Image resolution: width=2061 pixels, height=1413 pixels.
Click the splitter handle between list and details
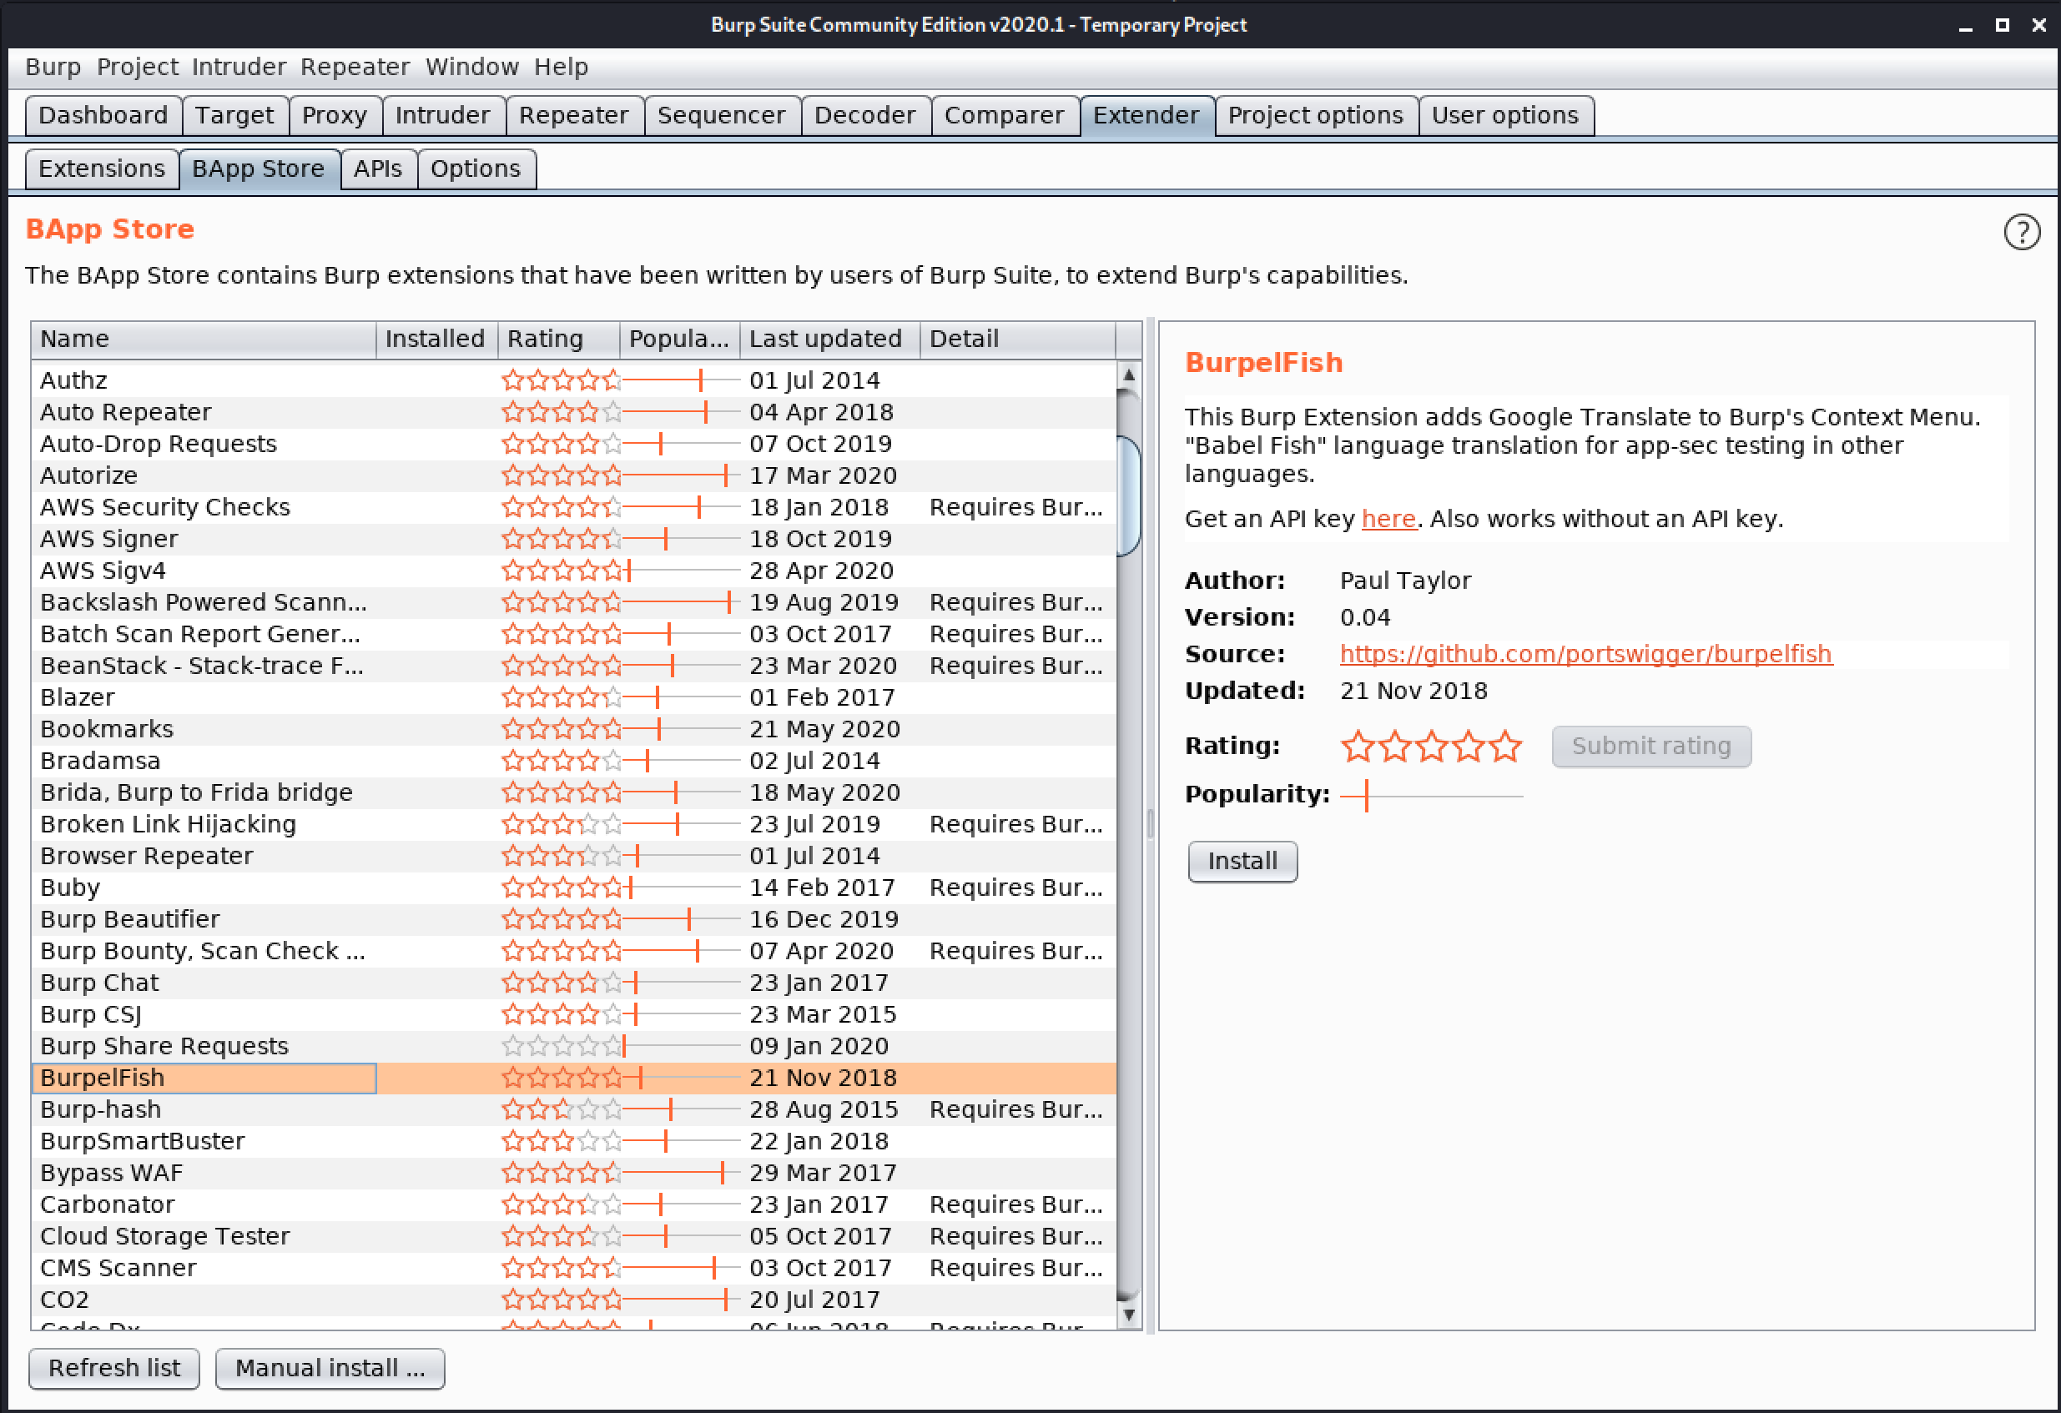(x=1150, y=824)
